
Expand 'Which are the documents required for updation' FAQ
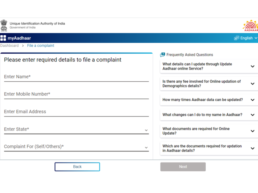click(209, 149)
